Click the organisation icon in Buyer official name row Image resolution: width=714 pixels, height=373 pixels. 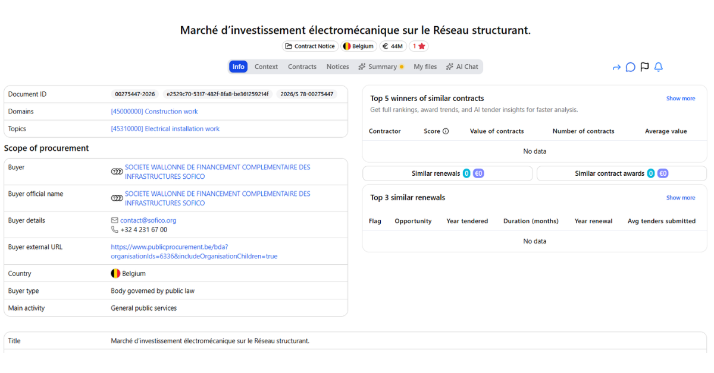pos(117,198)
